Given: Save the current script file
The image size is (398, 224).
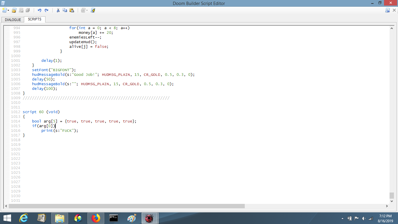Looking at the screenshot, I should 21,10.
